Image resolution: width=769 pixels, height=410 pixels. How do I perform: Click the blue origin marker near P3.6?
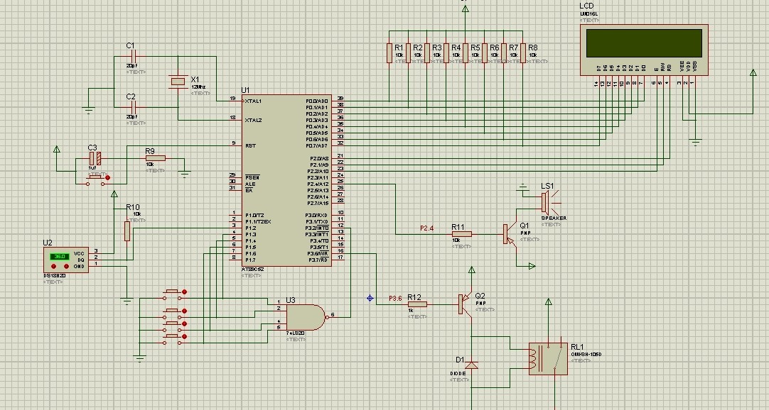(x=370, y=298)
